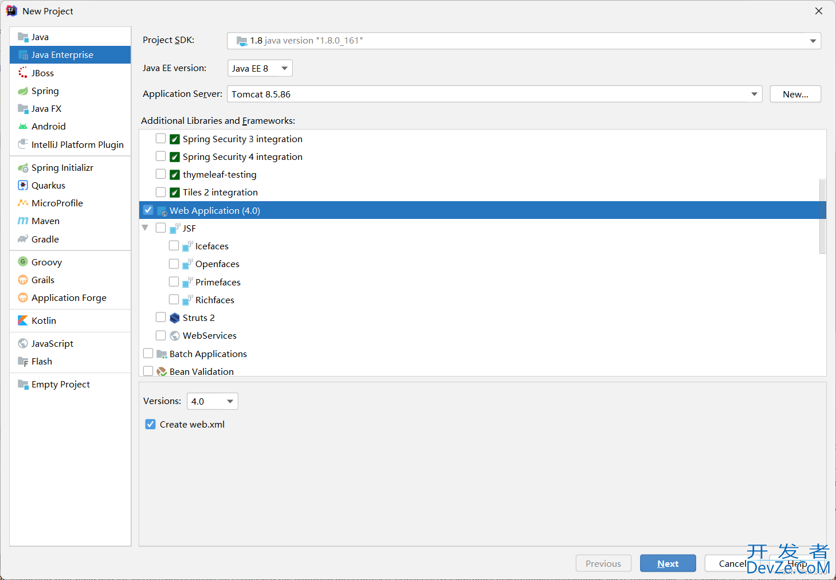The height and width of the screenshot is (580, 836).
Task: Click the IntelliJ Platform Plugin icon
Action: click(23, 144)
